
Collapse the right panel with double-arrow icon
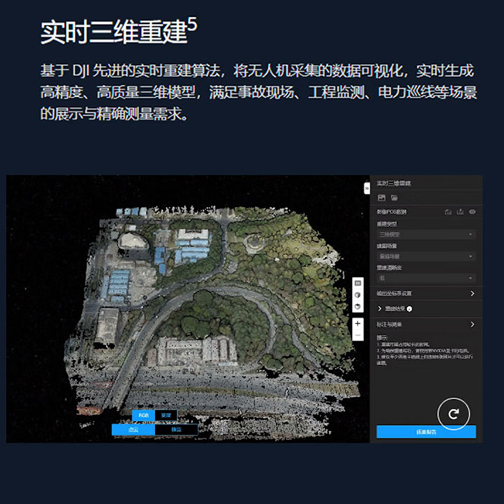tap(367, 189)
